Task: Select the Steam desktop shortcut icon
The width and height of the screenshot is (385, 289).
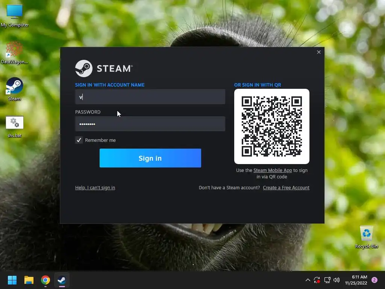Action: coord(14,89)
